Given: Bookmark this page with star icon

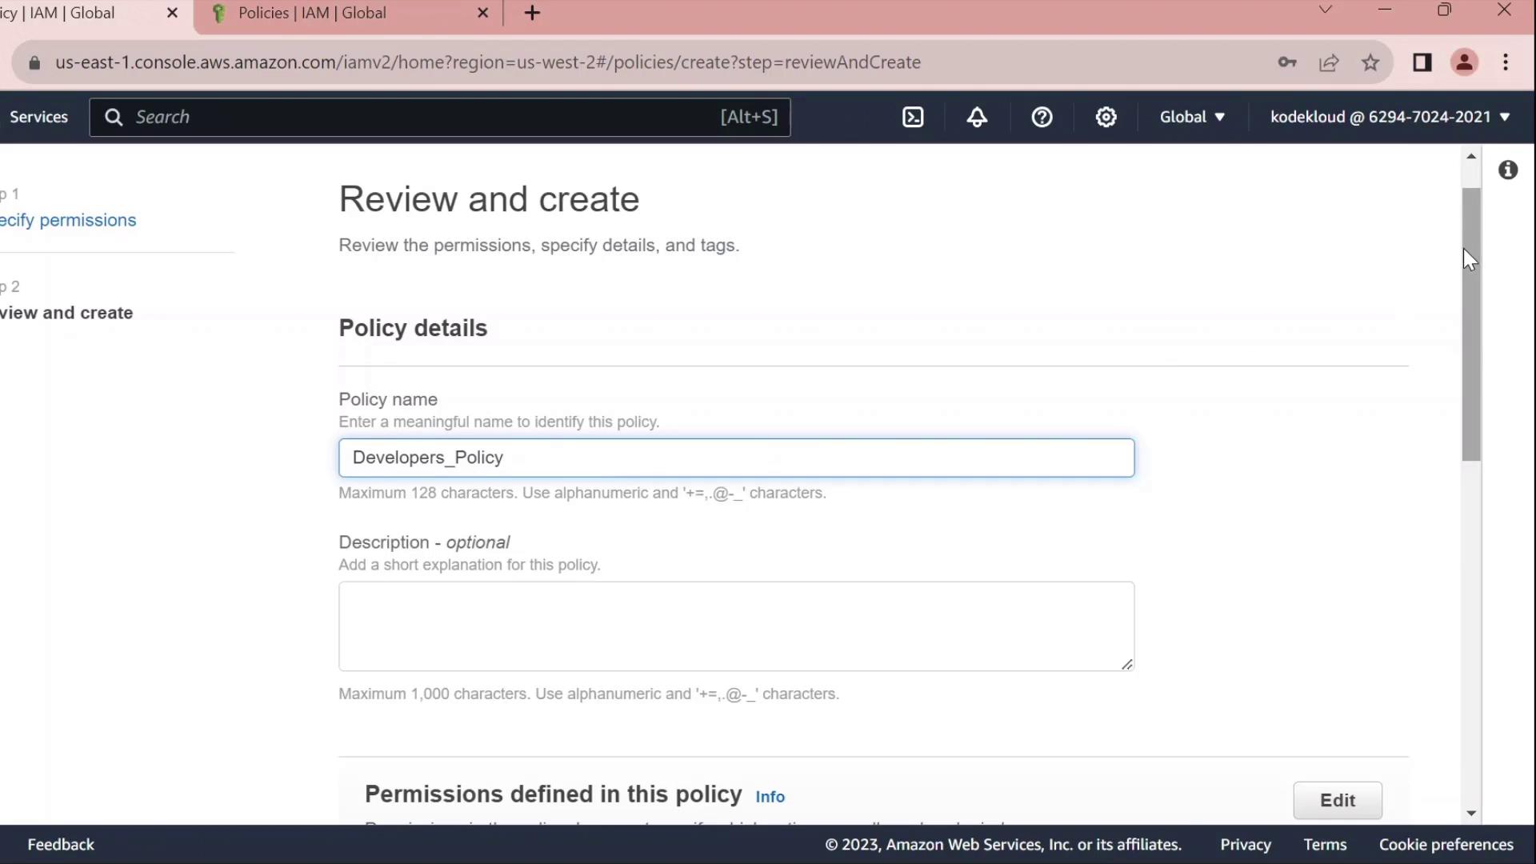Looking at the screenshot, I should tap(1370, 62).
